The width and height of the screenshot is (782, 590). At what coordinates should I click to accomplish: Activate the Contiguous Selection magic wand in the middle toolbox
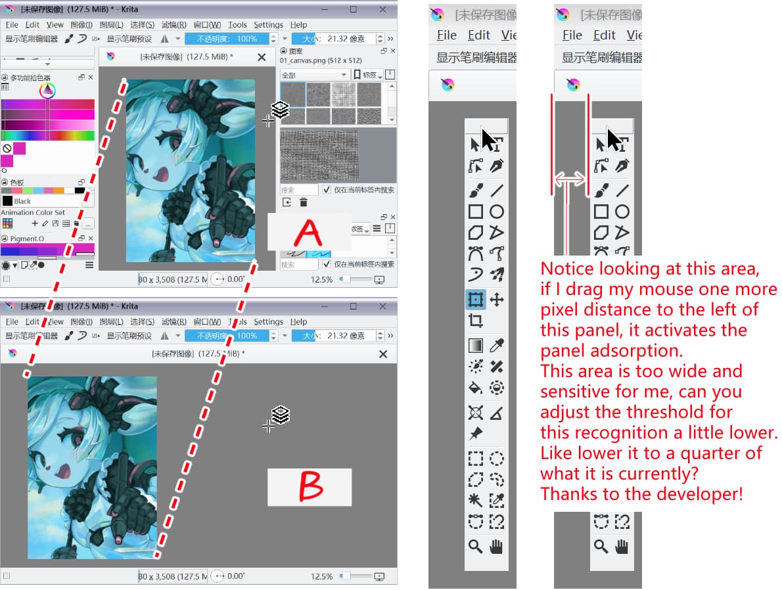click(x=475, y=500)
